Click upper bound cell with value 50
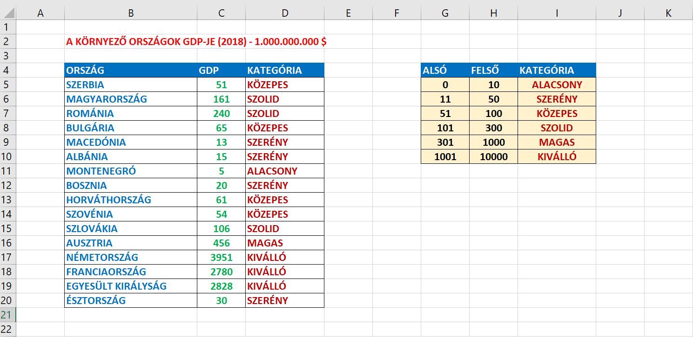The width and height of the screenshot is (693, 337). pos(494,99)
